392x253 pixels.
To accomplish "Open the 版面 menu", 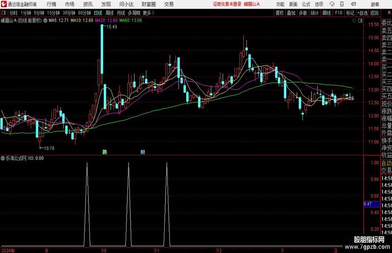I will coord(293,4).
